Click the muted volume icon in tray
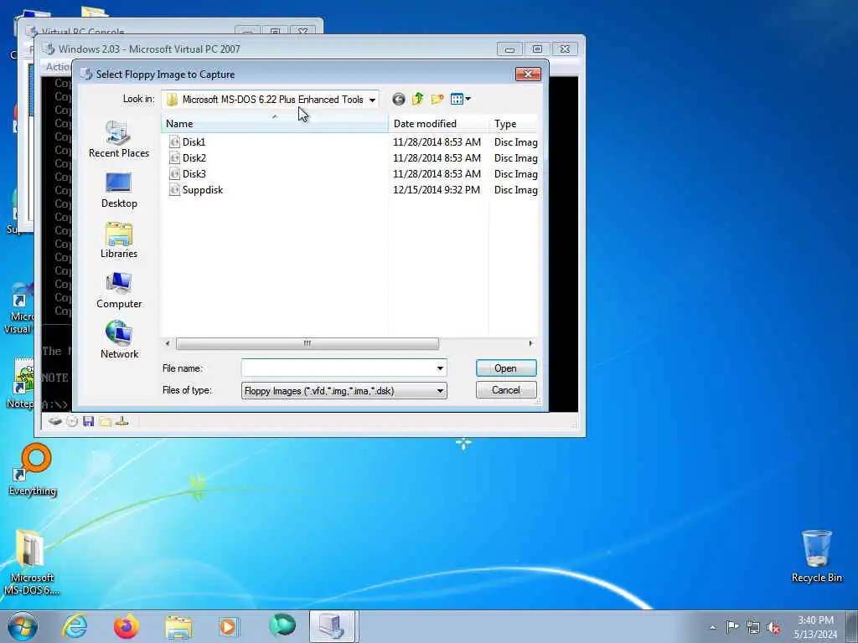 click(x=773, y=628)
